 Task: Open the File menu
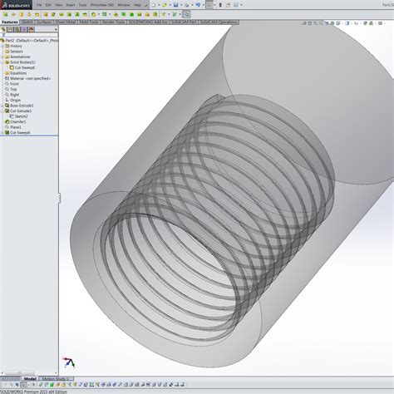click(39, 5)
